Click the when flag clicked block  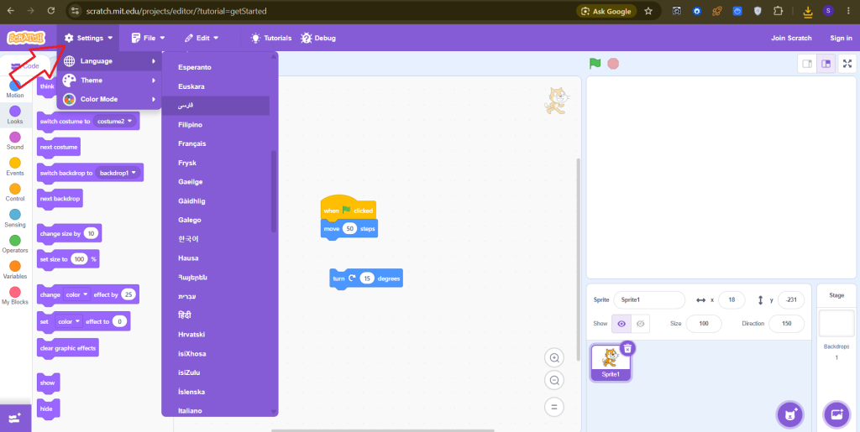pos(349,208)
